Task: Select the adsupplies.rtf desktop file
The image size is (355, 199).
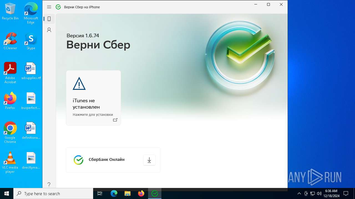Action: (x=31, y=71)
